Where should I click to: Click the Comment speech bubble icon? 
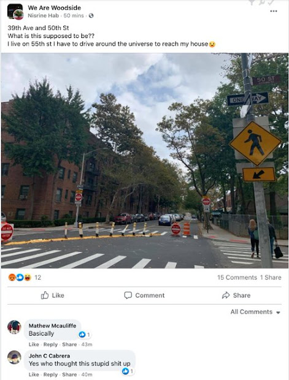(128, 295)
